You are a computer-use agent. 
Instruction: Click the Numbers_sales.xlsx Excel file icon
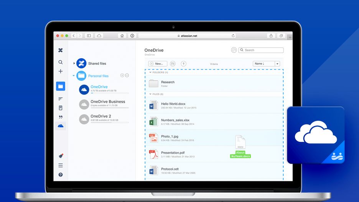[153, 122]
